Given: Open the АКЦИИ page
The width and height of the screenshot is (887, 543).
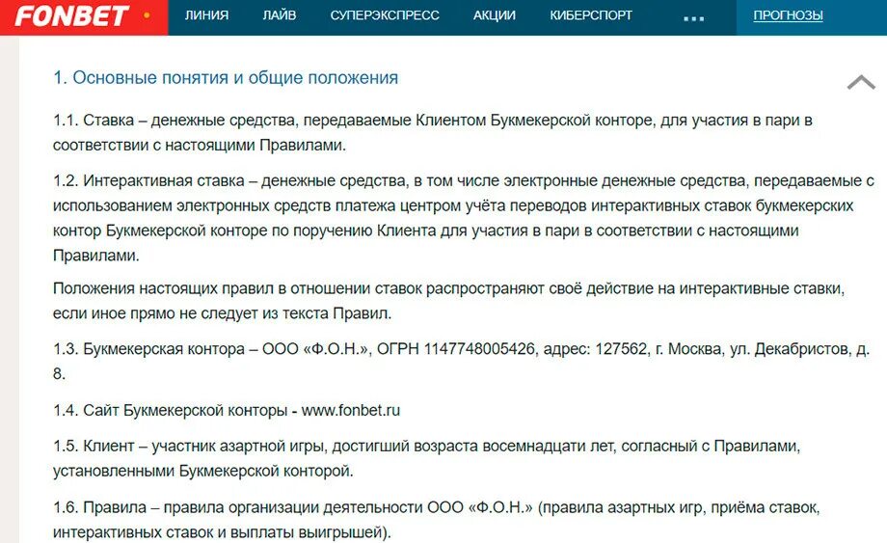Looking at the screenshot, I should (495, 15).
